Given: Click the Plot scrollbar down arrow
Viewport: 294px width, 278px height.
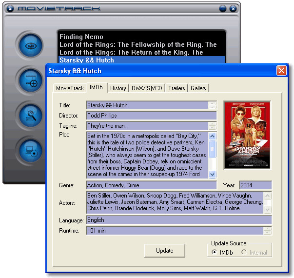Looking at the screenshot, I should [x=212, y=174].
